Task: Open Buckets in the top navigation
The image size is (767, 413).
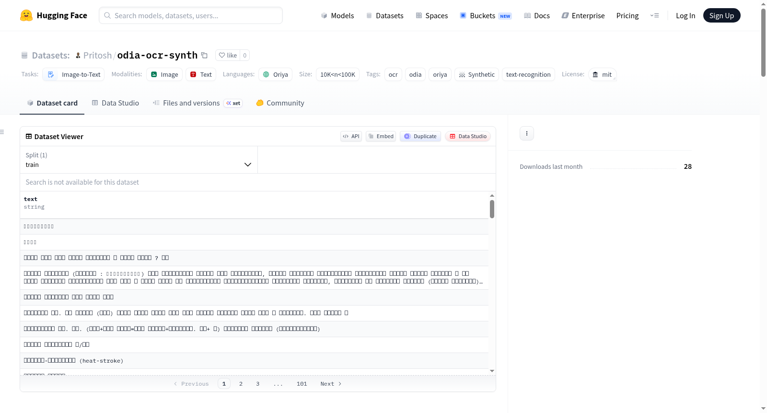Action: (x=485, y=15)
